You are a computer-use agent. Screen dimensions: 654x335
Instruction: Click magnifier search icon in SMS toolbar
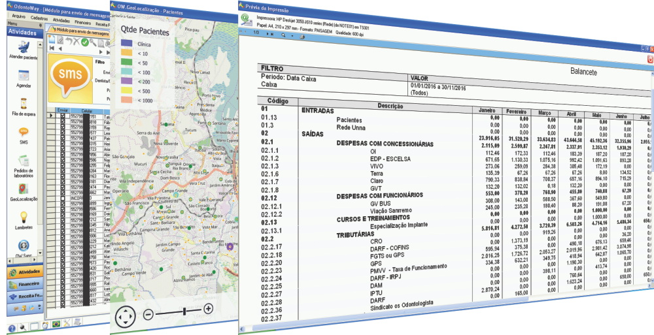pos(93,42)
